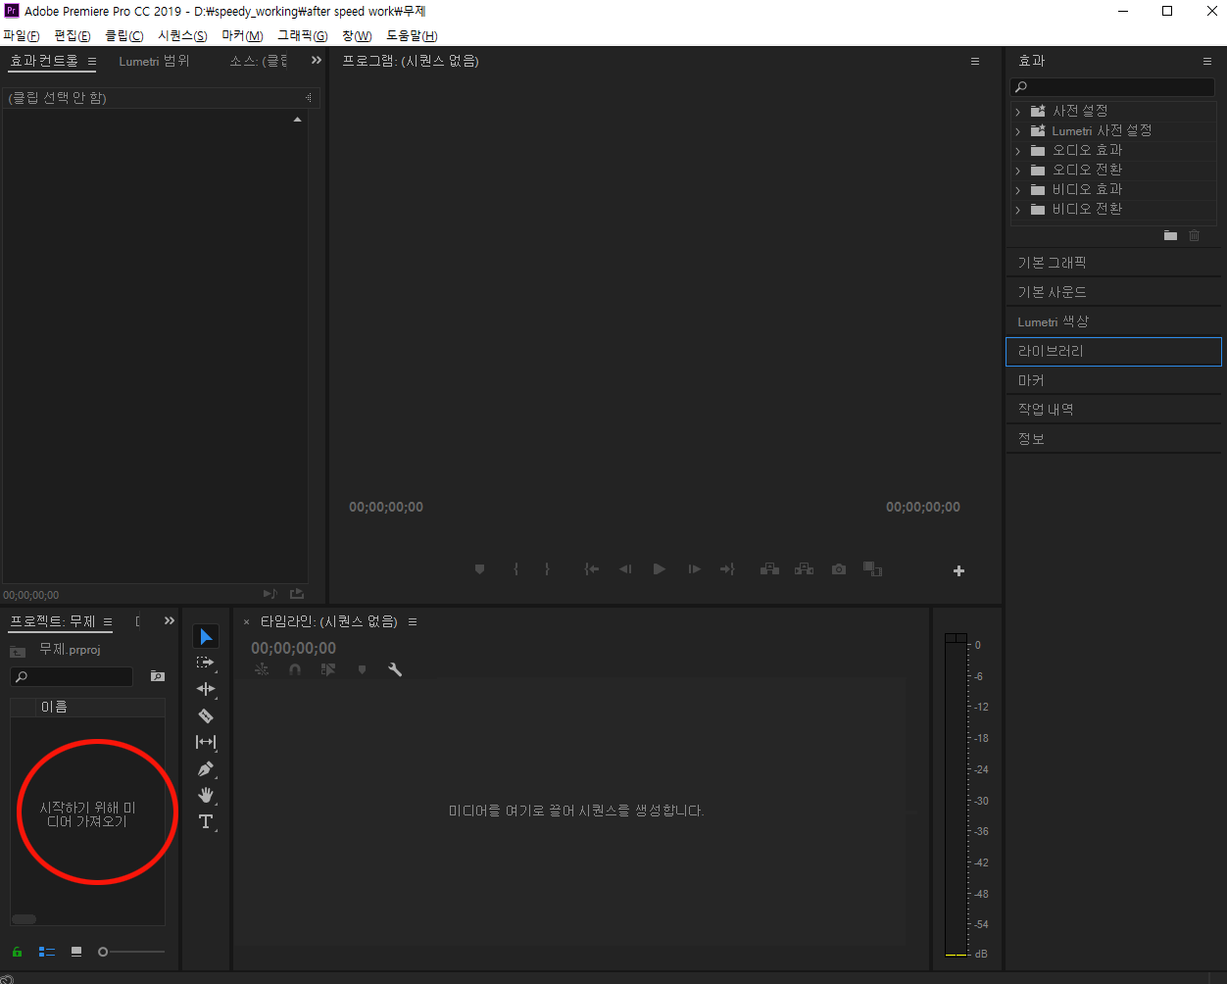Click the parent bin folder icon beside 무제.prproj

pyautogui.click(x=18, y=651)
